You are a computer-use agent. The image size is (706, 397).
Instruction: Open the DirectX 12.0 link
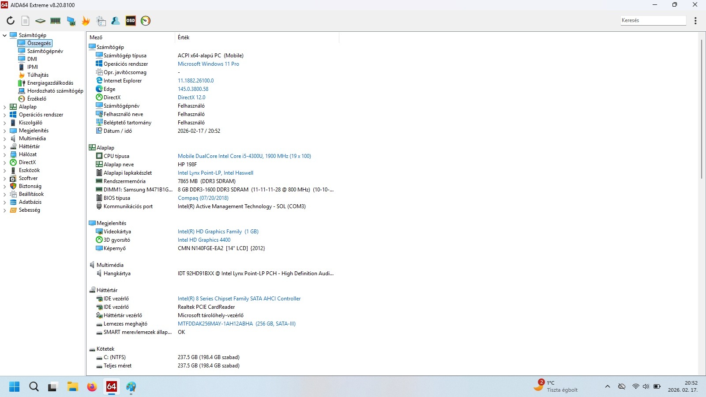click(192, 97)
